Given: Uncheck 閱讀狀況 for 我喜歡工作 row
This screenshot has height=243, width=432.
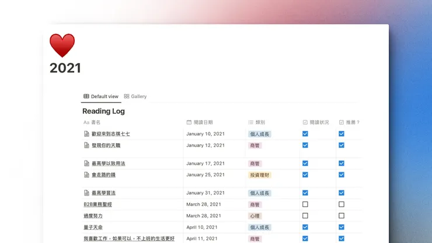Looking at the screenshot, I should 305,238.
